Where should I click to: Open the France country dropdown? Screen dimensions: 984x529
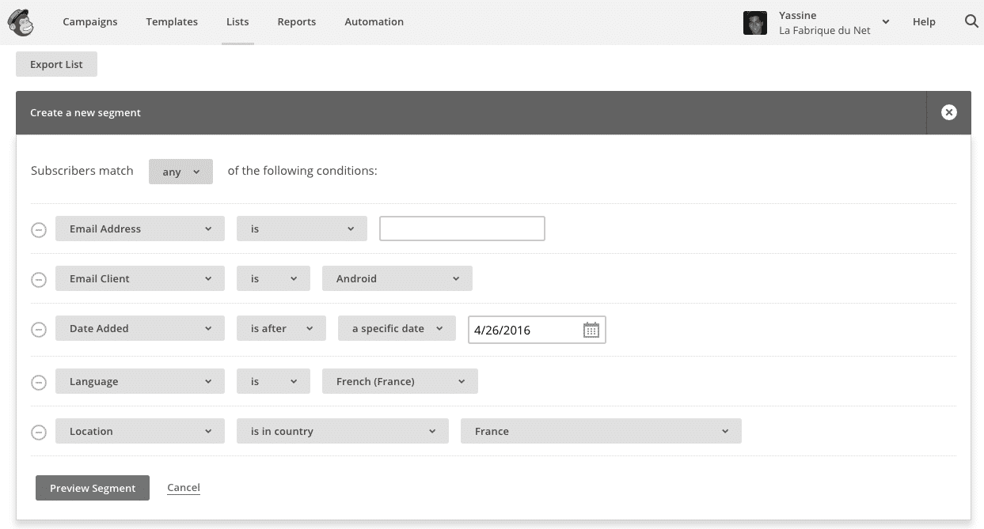point(600,431)
